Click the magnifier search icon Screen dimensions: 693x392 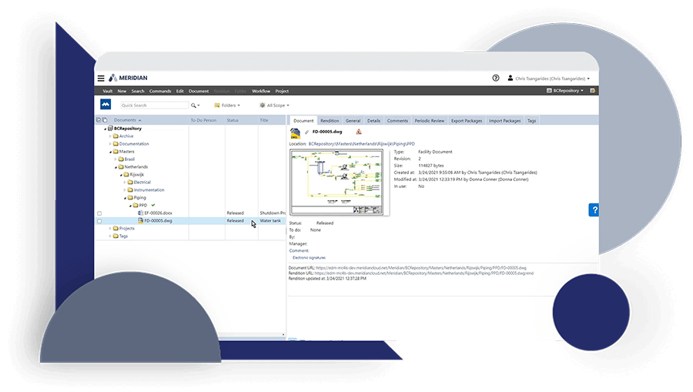[194, 105]
